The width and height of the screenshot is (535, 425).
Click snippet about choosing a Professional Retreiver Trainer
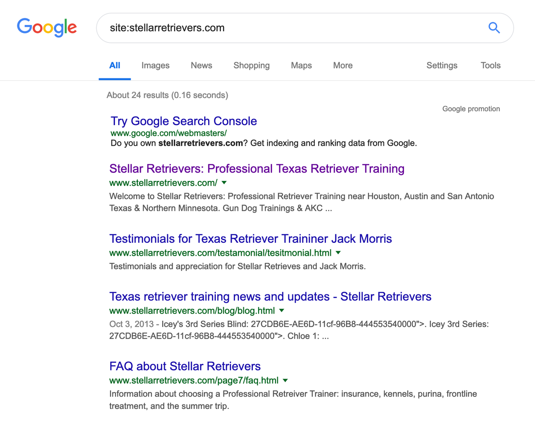(x=293, y=400)
